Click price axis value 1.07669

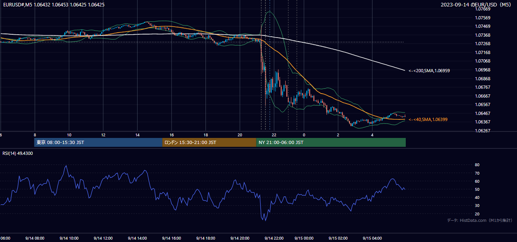(482, 9)
